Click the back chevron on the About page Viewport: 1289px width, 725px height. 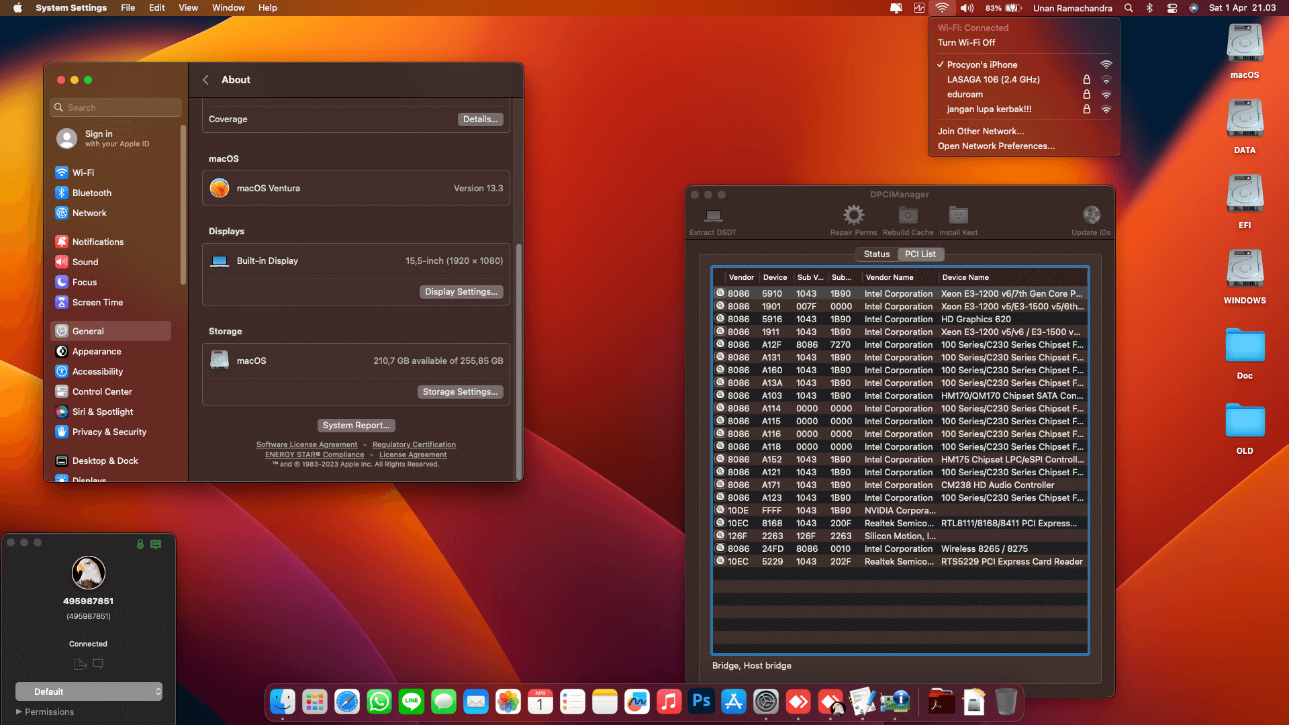click(206, 80)
